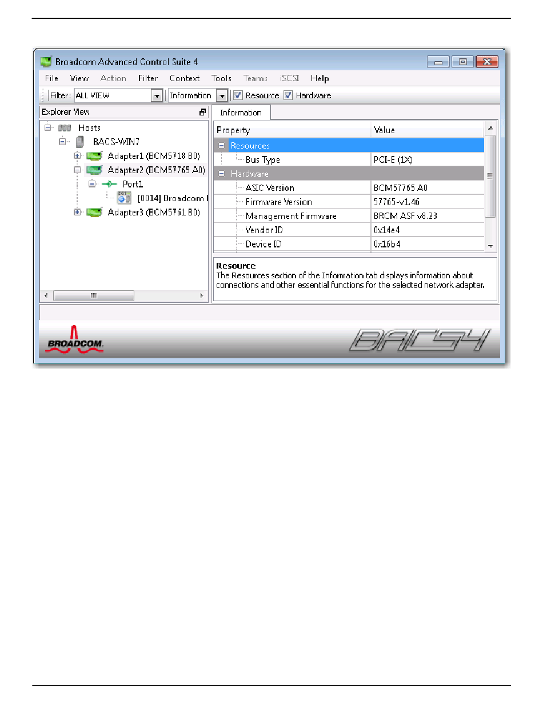The image size is (543, 720).
Task: Click the Value column header
Action: pyautogui.click(x=428, y=130)
